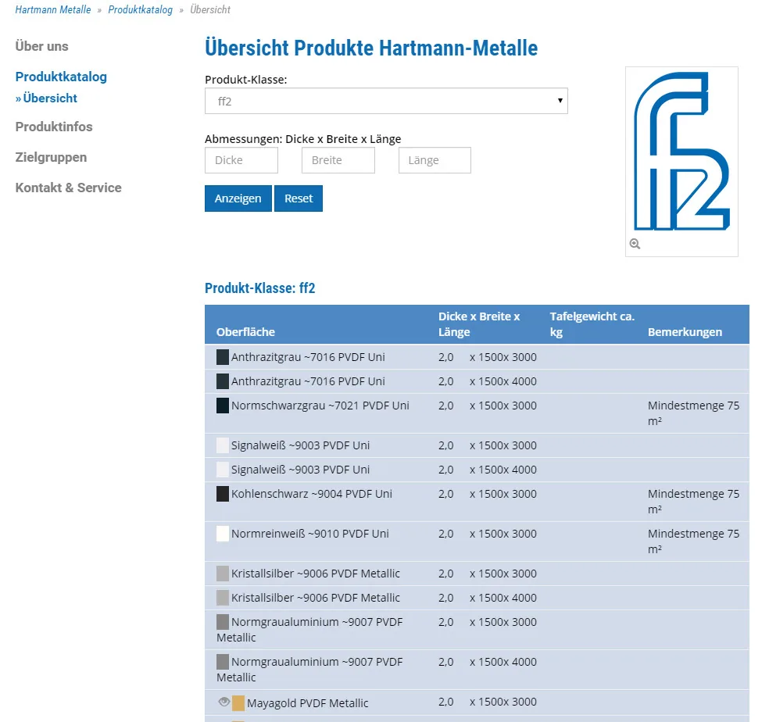Viewport: 769px width, 722px height.
Task: Click the heading Produkt-Klasse: ff2
Action: tap(260, 288)
